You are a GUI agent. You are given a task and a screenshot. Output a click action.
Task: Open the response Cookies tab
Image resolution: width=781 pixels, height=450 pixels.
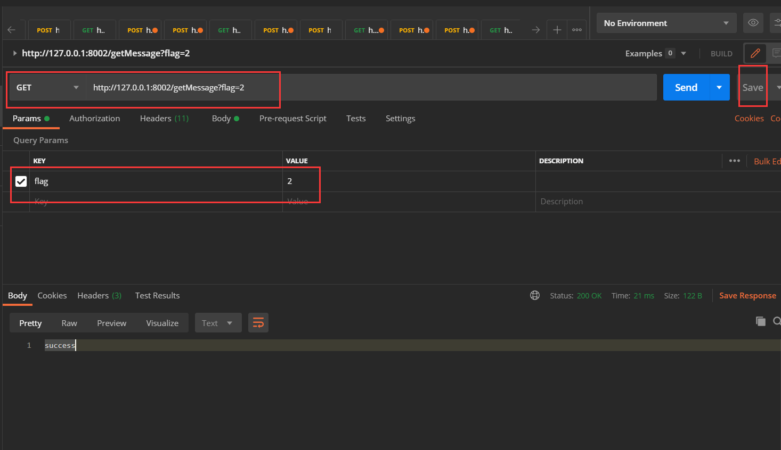[52, 295]
